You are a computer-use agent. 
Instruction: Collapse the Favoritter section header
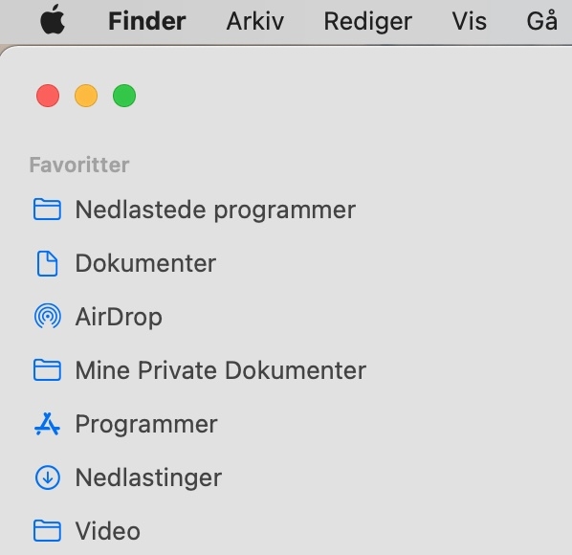tap(79, 165)
